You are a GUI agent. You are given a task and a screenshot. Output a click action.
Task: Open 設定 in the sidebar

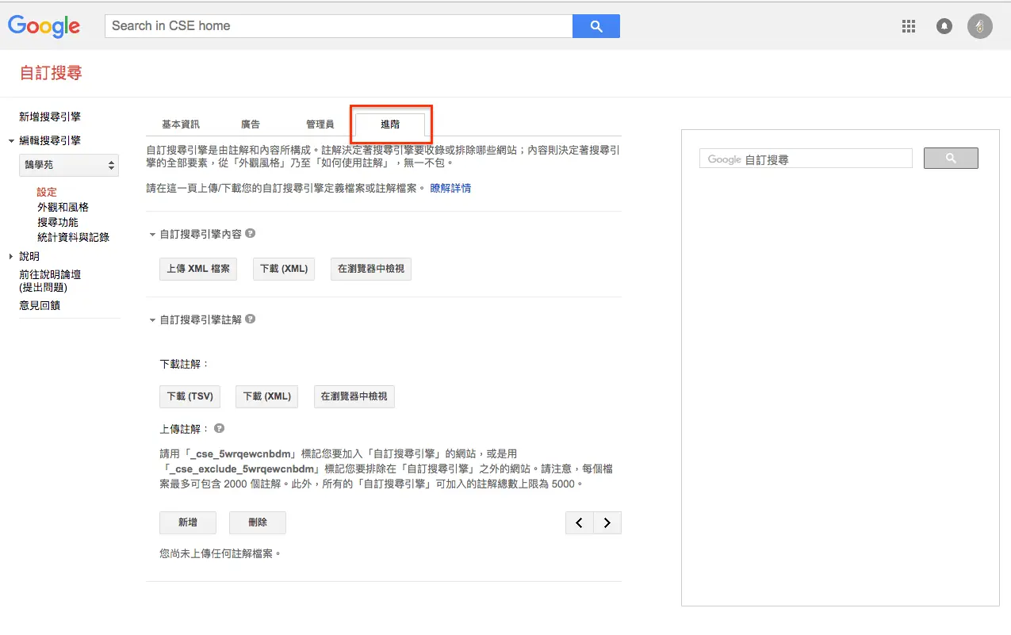(x=47, y=192)
